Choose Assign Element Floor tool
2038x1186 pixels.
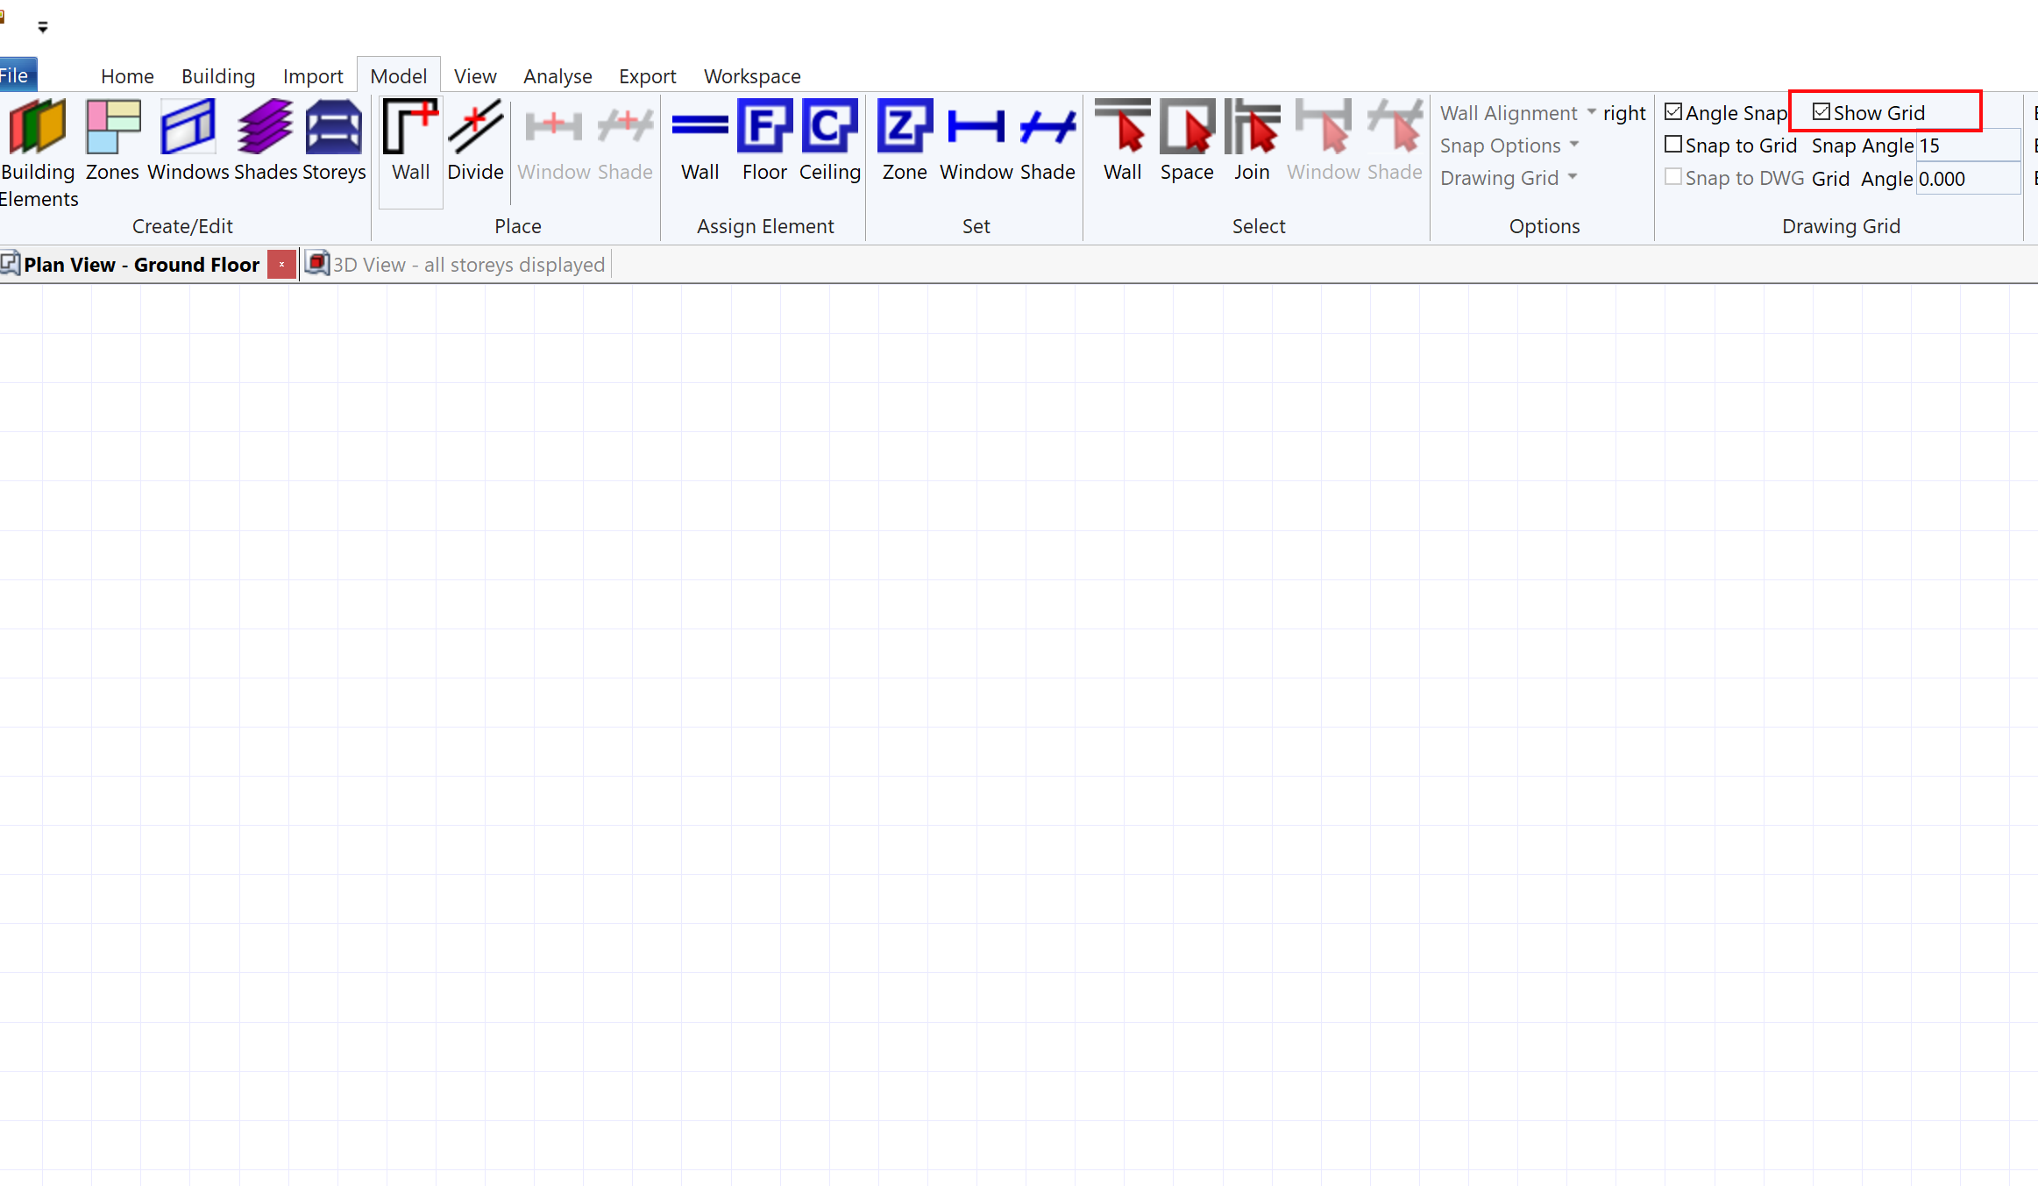(x=764, y=140)
